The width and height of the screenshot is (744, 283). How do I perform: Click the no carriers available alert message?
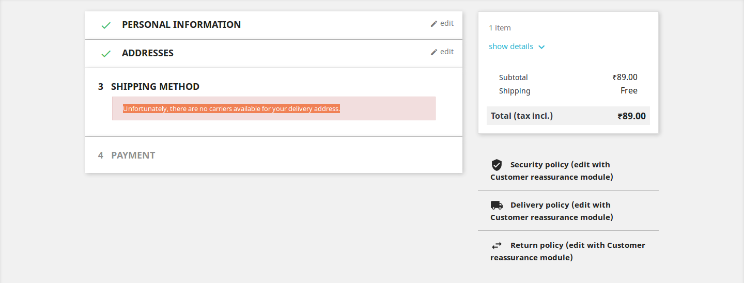[231, 109]
